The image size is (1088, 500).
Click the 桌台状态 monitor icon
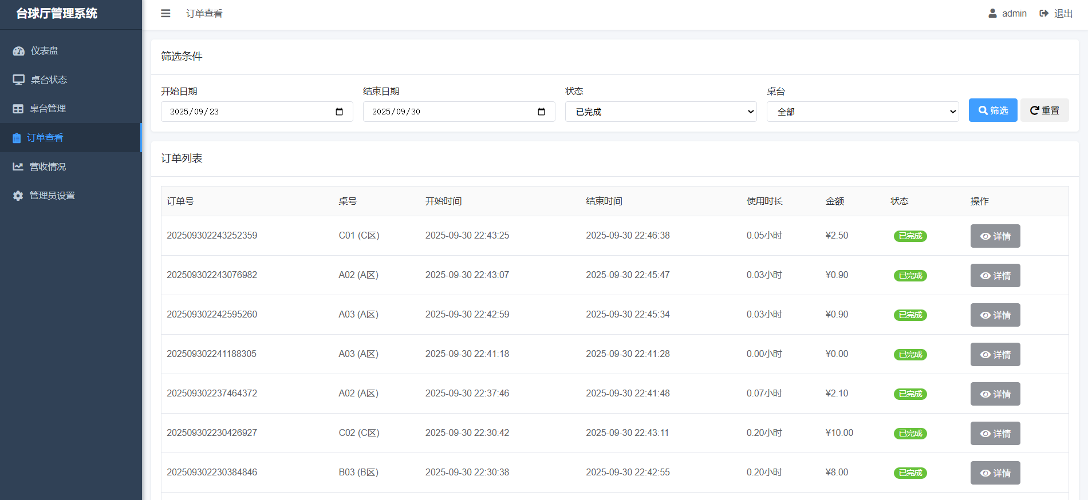coord(18,80)
